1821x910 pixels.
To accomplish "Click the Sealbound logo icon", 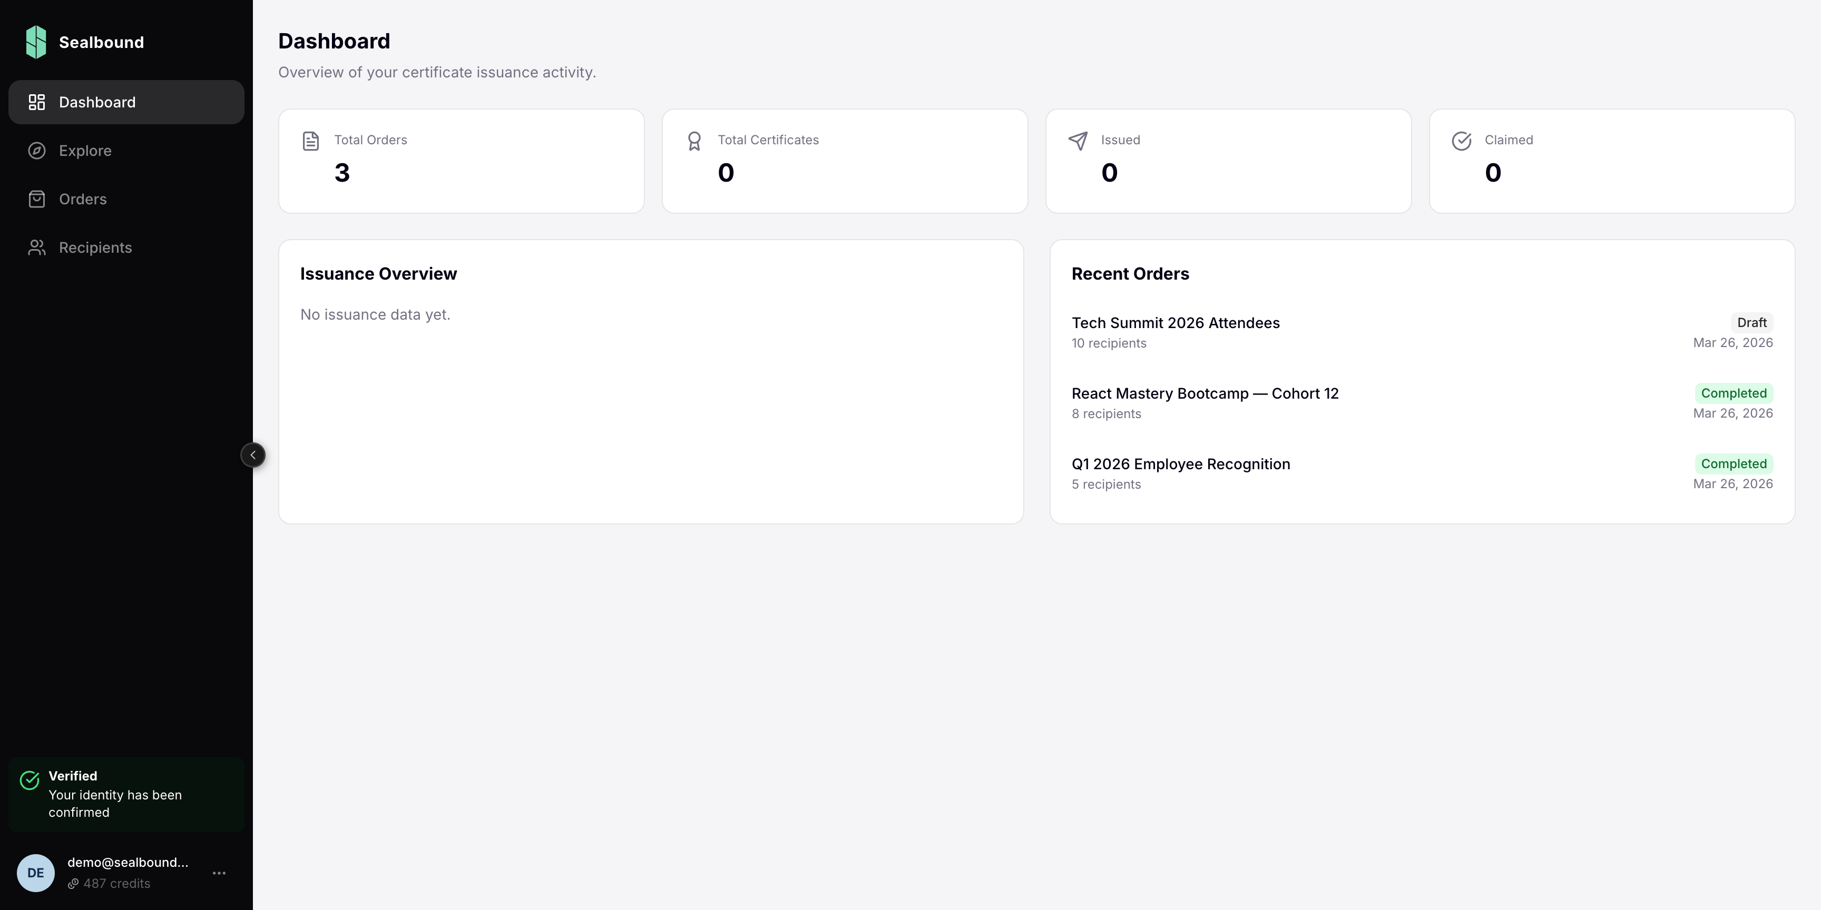I will click(x=36, y=42).
